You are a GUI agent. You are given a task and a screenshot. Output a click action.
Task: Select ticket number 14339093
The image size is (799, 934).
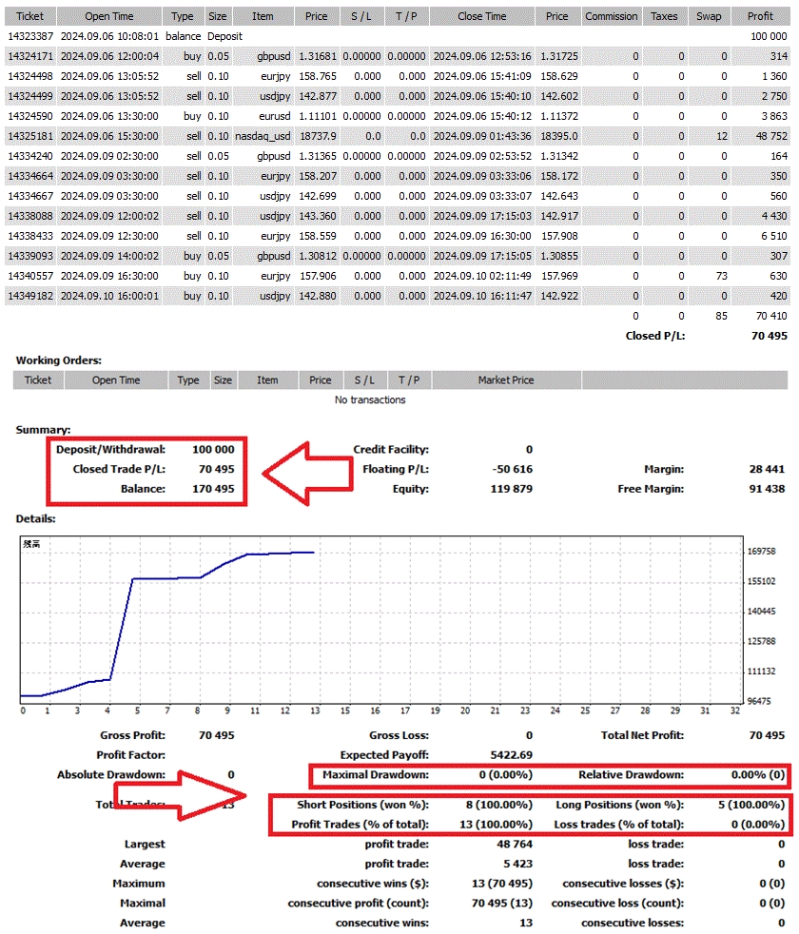coord(30,256)
